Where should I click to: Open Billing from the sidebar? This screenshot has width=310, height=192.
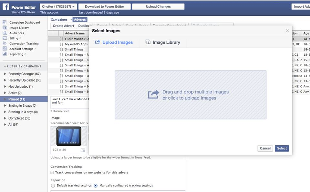point(14,38)
